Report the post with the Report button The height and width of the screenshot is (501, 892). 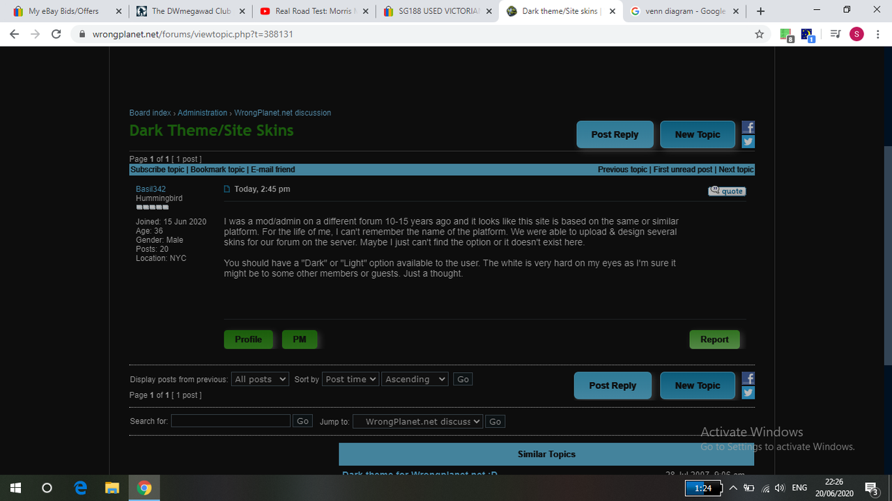click(x=714, y=340)
